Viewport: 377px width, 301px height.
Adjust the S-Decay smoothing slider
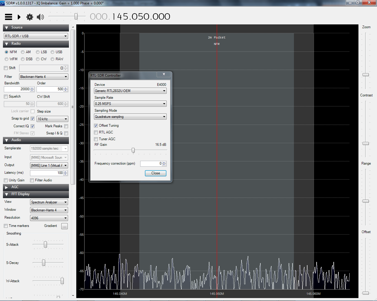click(44, 263)
